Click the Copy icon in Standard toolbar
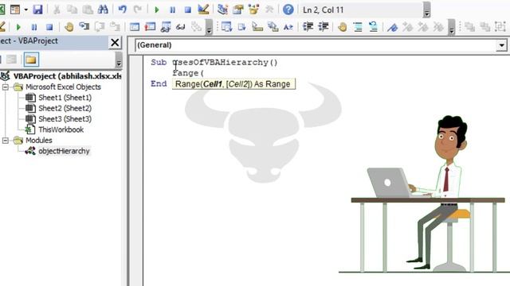 pos(73,10)
